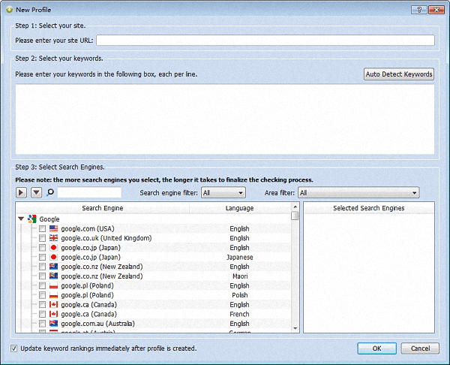Click the magnifier search icon
The width and height of the screenshot is (450, 365).
tap(50, 193)
